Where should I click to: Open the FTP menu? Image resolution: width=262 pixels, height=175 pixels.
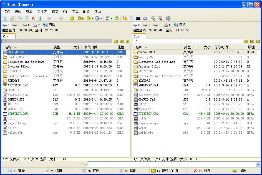[65, 12]
